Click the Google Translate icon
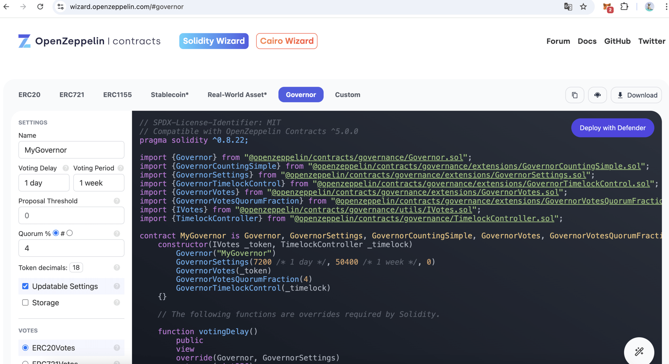Image resolution: width=669 pixels, height=364 pixels. click(x=568, y=7)
